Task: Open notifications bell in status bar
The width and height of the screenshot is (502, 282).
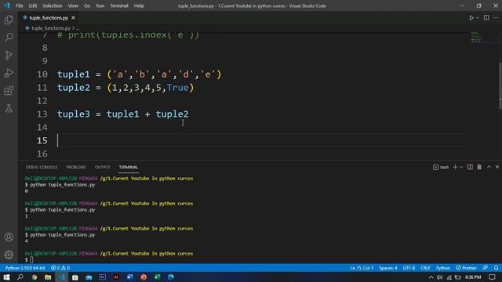Action: [x=496, y=268]
